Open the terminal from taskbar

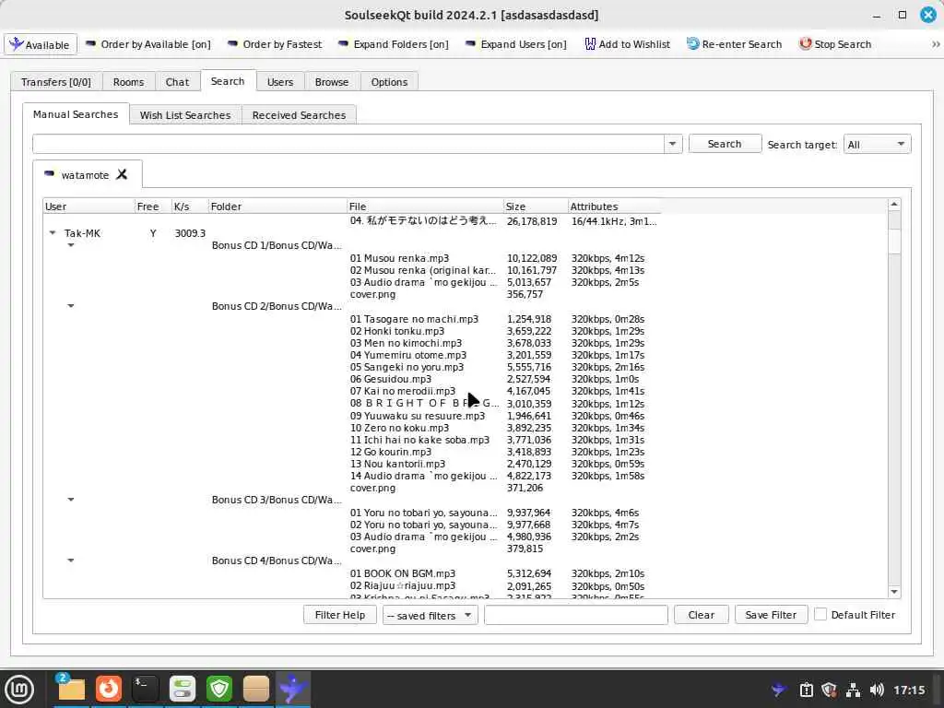pyautogui.click(x=145, y=689)
